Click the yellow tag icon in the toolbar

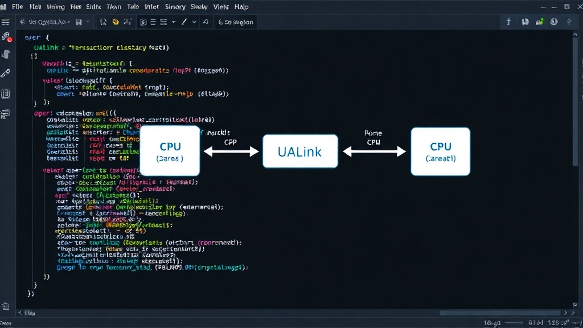(x=116, y=22)
